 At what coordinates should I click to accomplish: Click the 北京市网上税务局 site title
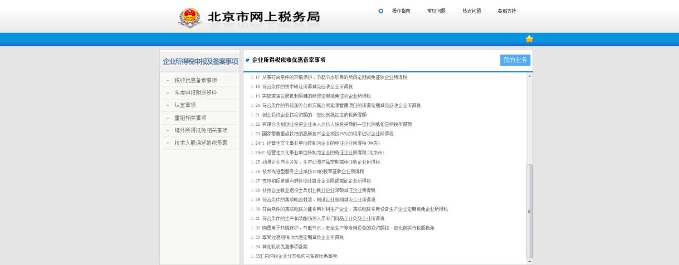pyautogui.click(x=263, y=17)
